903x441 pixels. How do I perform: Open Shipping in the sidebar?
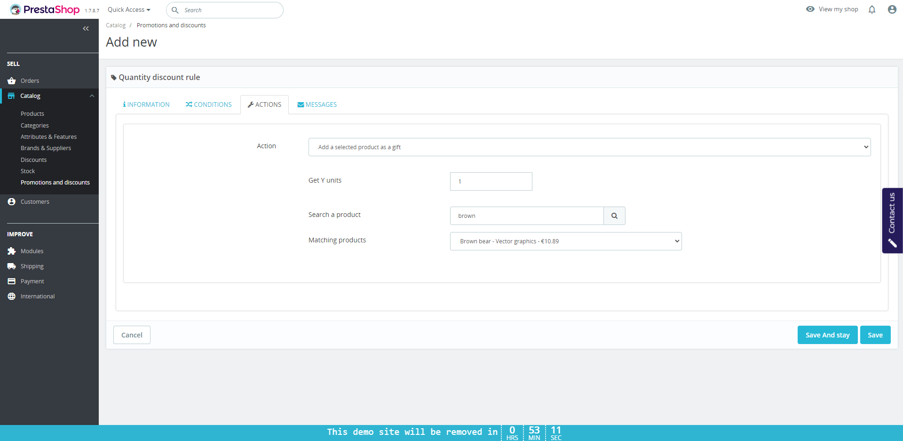pyautogui.click(x=32, y=266)
